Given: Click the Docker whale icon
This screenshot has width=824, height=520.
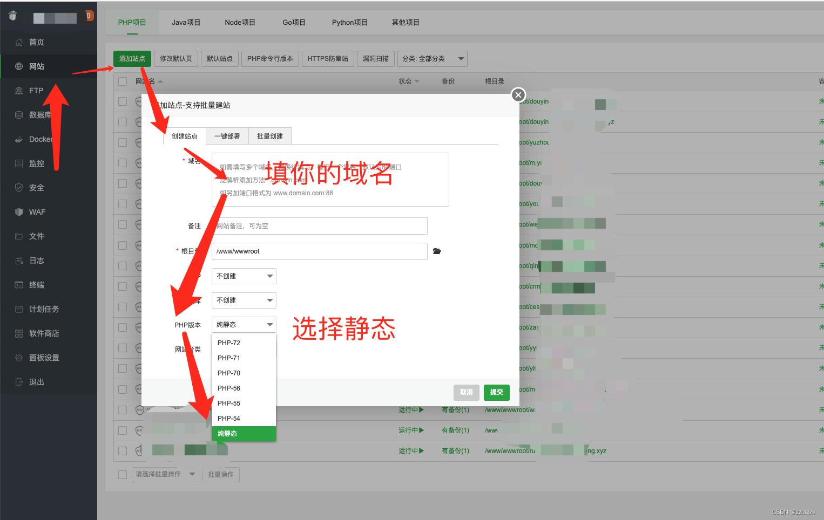Looking at the screenshot, I should [x=19, y=139].
